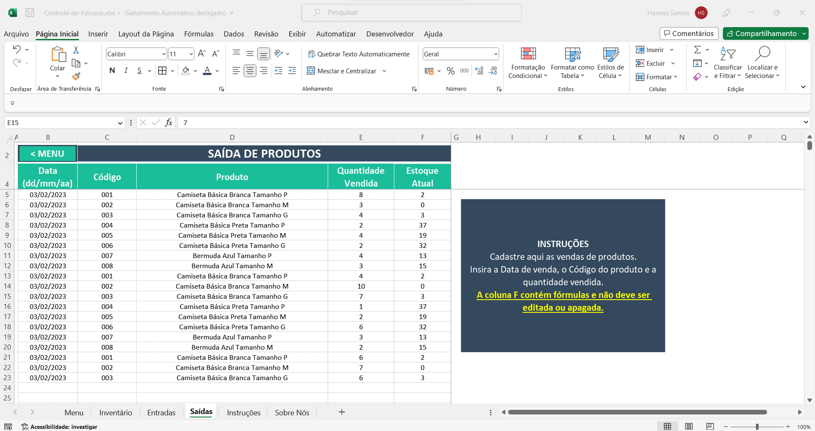Click the Comentários button

pos(689,33)
